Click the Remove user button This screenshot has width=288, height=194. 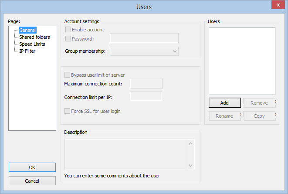point(259,103)
